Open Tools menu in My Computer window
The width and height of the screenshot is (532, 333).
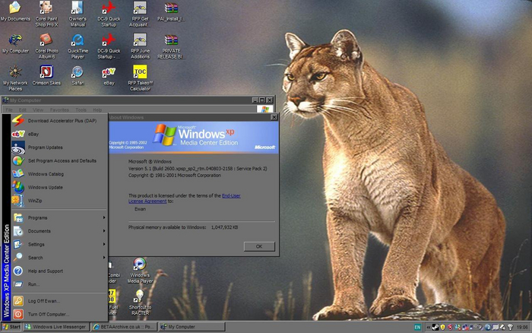(x=81, y=110)
